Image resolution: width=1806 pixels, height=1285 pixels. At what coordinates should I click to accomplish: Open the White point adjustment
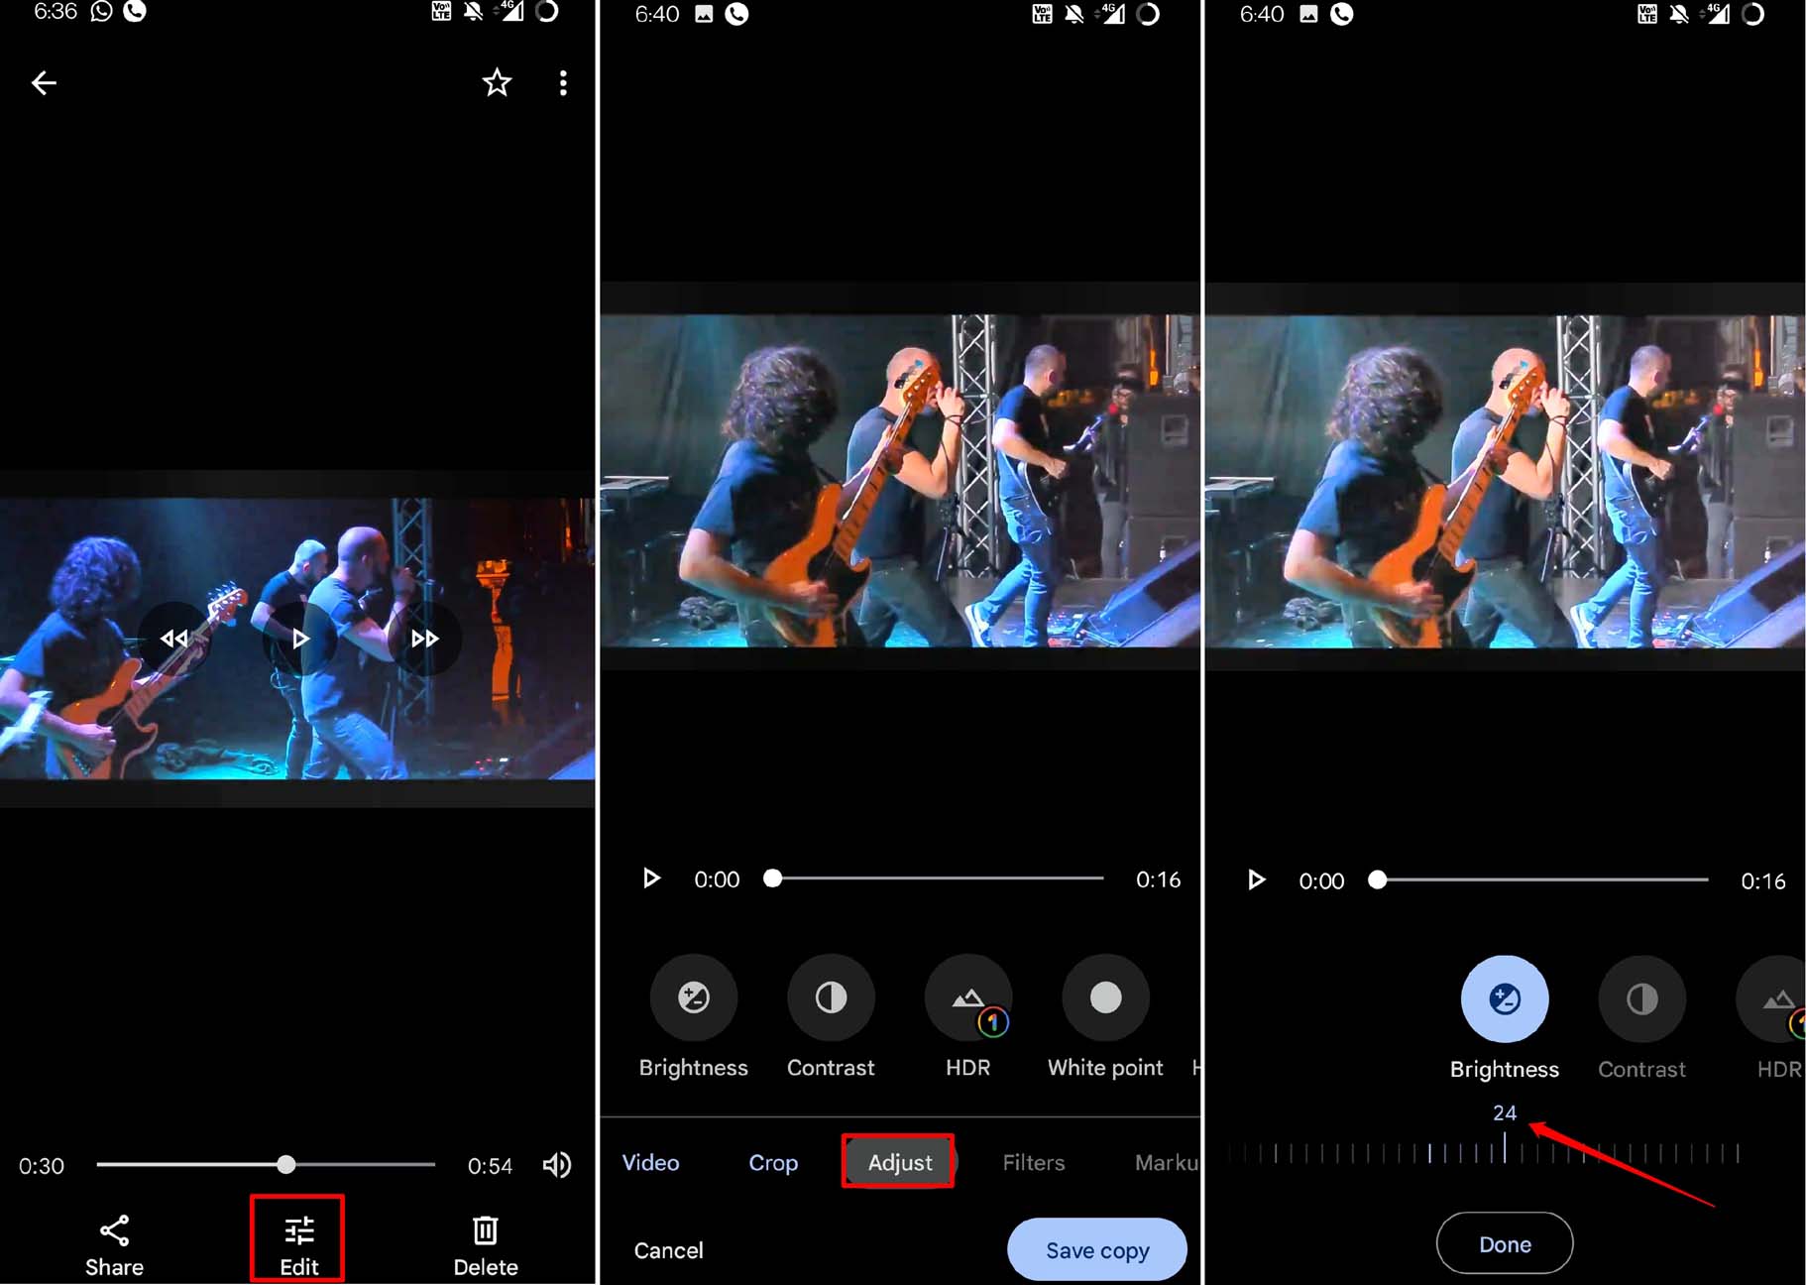coord(1104,998)
